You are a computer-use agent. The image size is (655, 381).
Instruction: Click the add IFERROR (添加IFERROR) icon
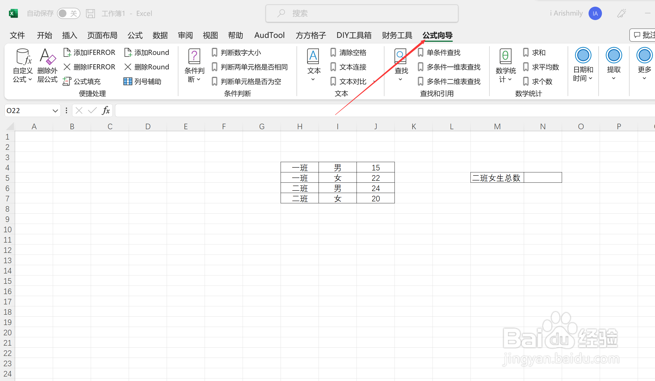(67, 52)
